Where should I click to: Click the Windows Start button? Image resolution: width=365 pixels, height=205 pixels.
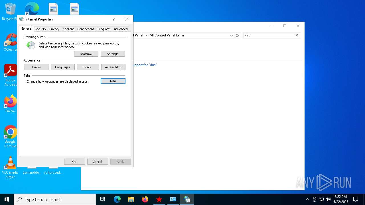(x=7, y=199)
